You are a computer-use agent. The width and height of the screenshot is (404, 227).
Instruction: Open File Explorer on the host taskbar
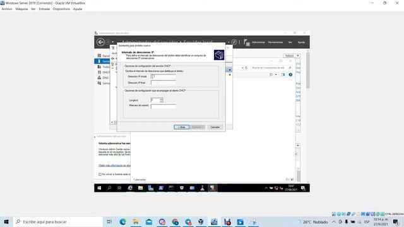[136, 221]
